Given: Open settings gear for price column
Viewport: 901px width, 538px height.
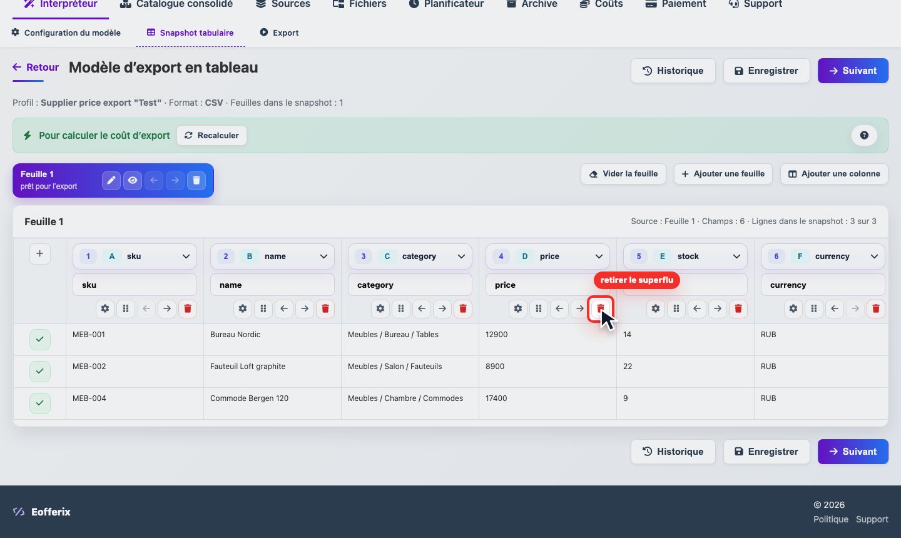Looking at the screenshot, I should (518, 308).
